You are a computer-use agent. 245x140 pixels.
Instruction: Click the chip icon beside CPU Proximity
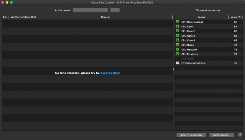[177, 54]
